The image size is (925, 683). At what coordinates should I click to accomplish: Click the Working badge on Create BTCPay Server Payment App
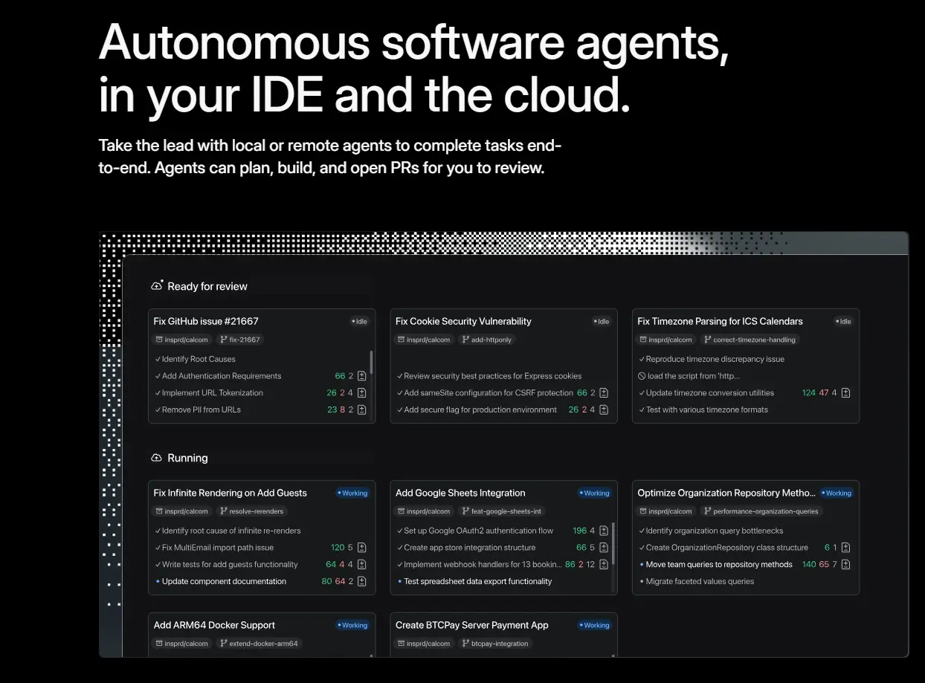[593, 625]
